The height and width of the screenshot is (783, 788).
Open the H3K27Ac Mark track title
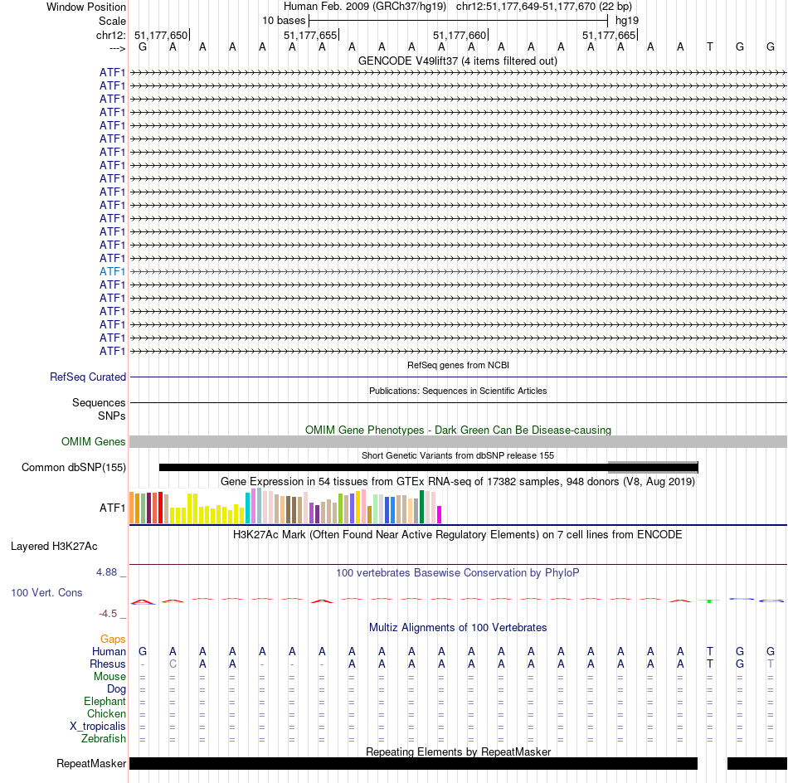click(458, 535)
